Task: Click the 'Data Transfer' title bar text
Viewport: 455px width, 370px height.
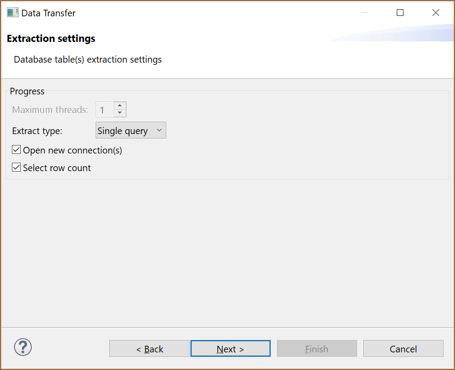Action: (x=48, y=13)
